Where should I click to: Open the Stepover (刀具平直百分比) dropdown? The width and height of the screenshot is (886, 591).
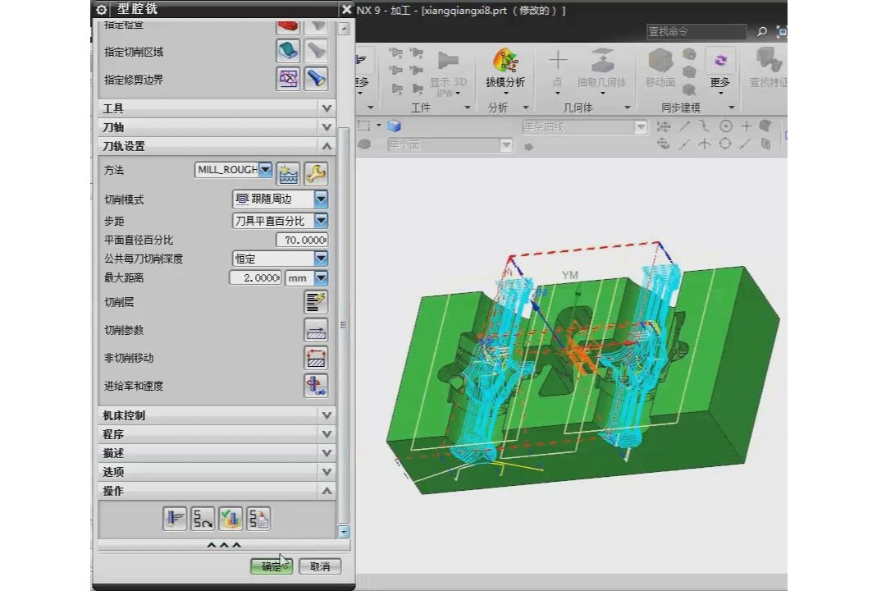321,220
